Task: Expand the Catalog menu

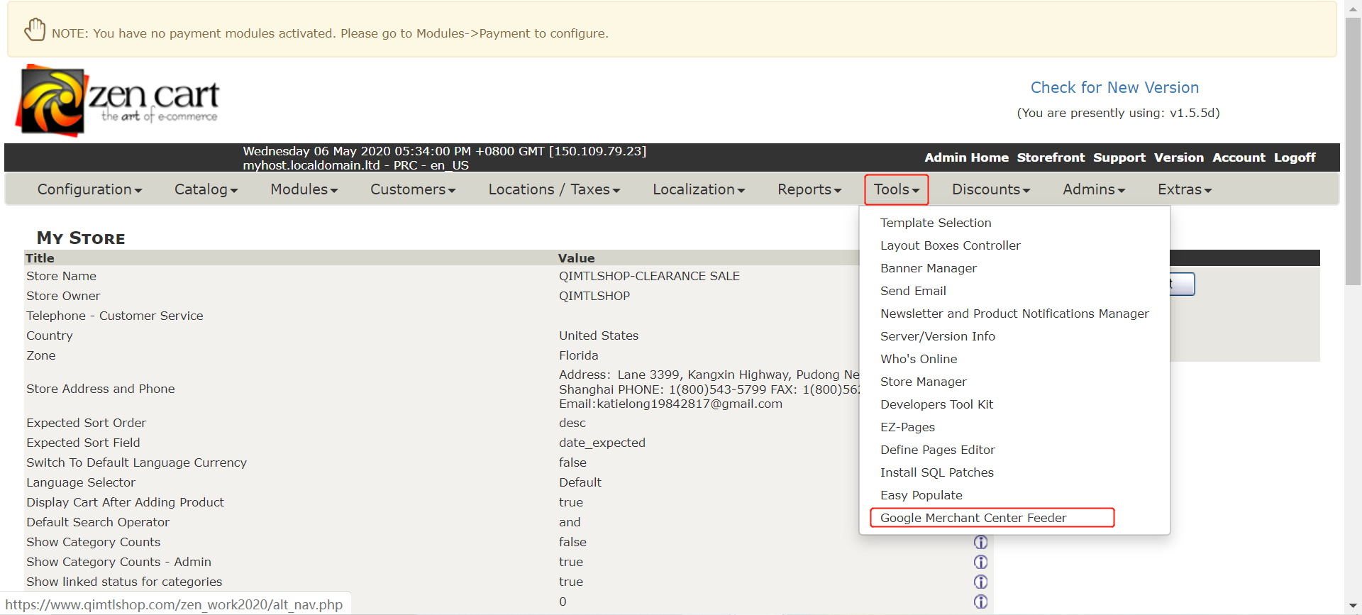Action: (x=206, y=189)
